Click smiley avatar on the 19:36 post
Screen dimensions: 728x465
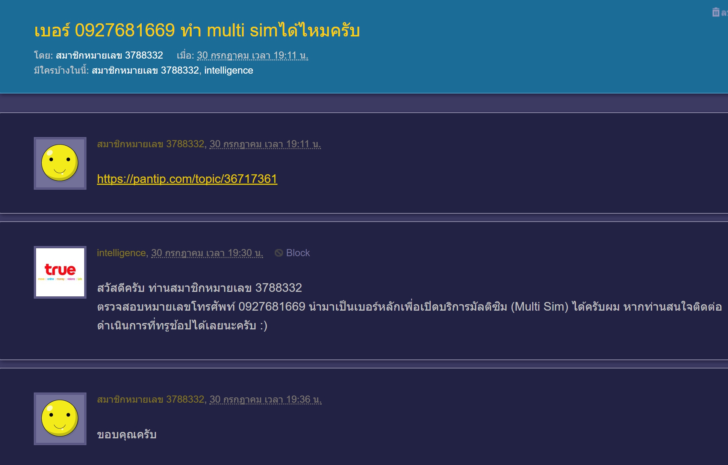coord(60,419)
